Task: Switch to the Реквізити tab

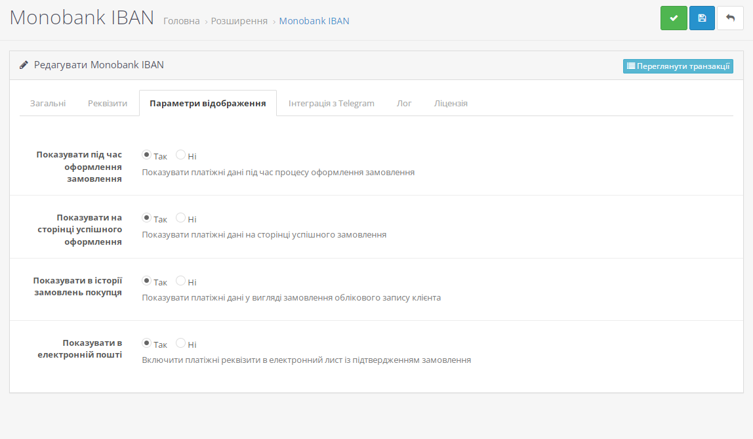Action: pyautogui.click(x=108, y=103)
